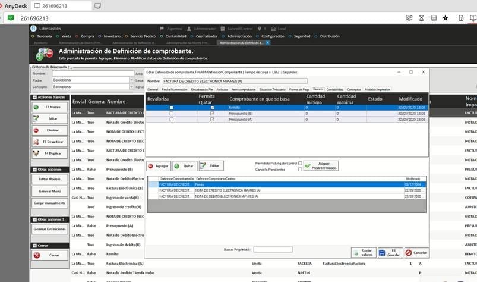
Task: Switch to the Contabilidad tab in the dialog
Action: (334, 89)
